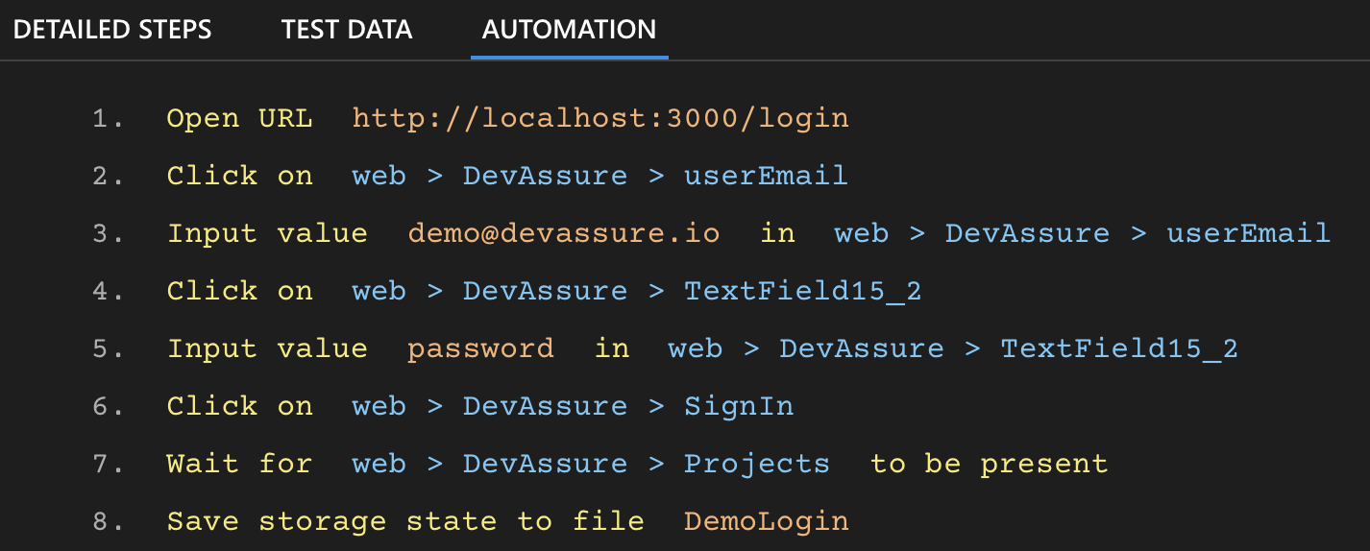Select 'Click on' action in step 4
The height and width of the screenshot is (551, 1370).
[x=239, y=291]
